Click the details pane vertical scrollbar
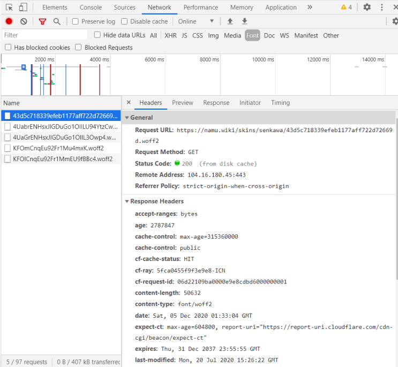The height and width of the screenshot is (367, 398). (397, 199)
